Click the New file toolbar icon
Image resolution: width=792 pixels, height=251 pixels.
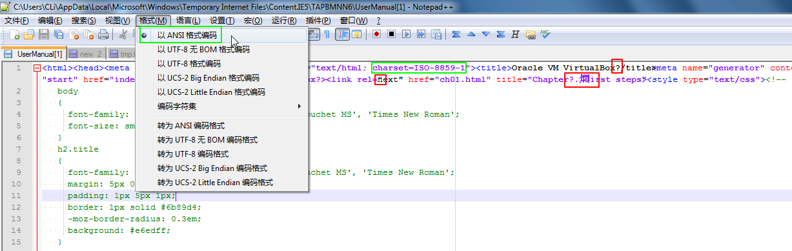pos(14,34)
